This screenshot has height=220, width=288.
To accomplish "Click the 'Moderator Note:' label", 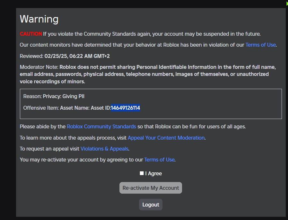I will pos(39,67).
